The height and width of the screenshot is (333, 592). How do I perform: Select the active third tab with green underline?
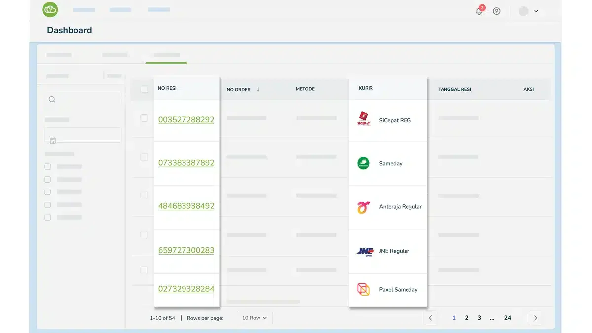tap(166, 55)
